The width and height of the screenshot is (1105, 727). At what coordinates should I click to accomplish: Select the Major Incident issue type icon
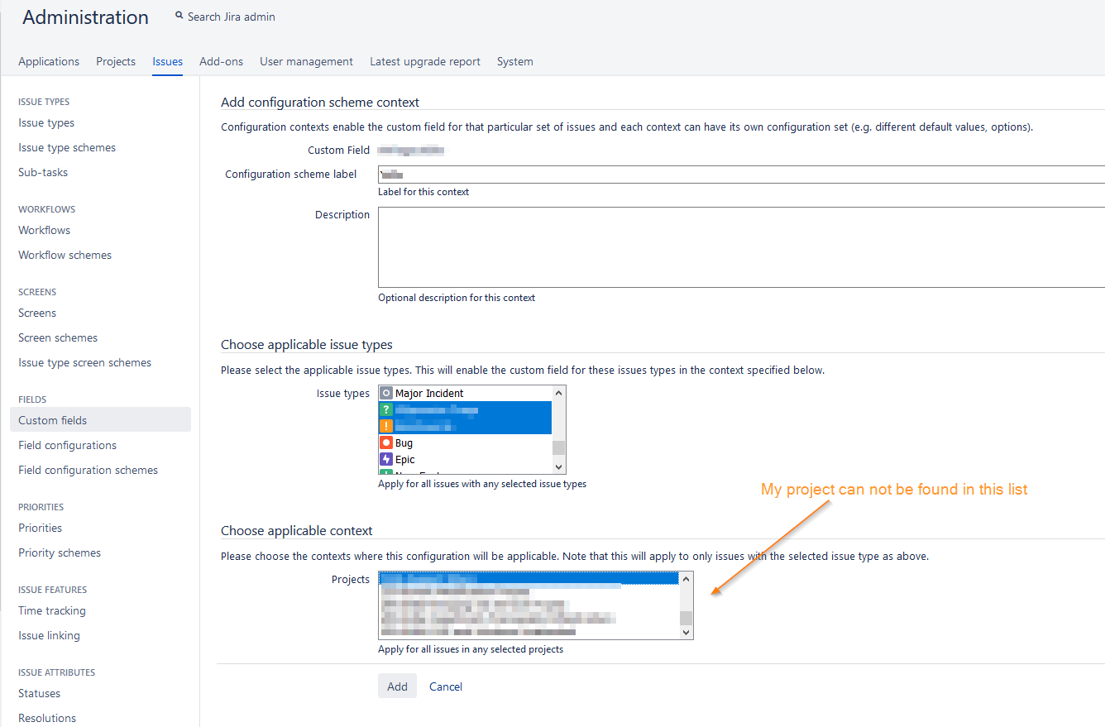pyautogui.click(x=385, y=394)
